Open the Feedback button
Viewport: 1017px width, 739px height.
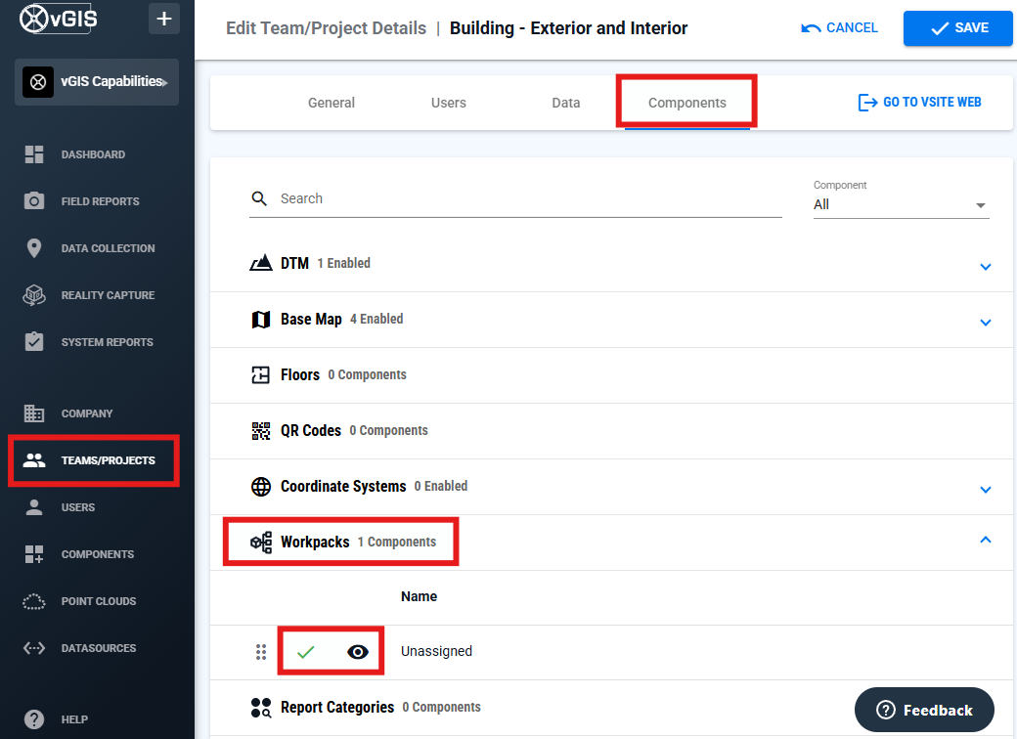(924, 710)
